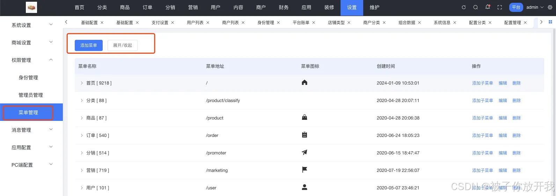Click the home icon in 首页 row
The height and width of the screenshot is (196, 556).
click(305, 83)
